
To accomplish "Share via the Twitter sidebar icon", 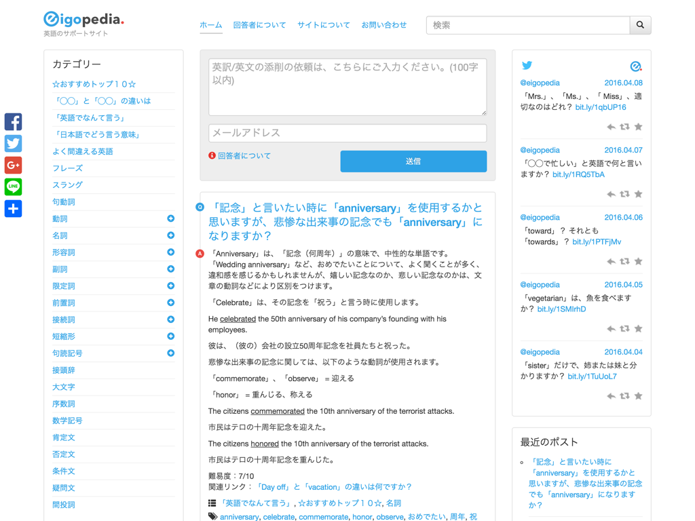I will tap(14, 144).
